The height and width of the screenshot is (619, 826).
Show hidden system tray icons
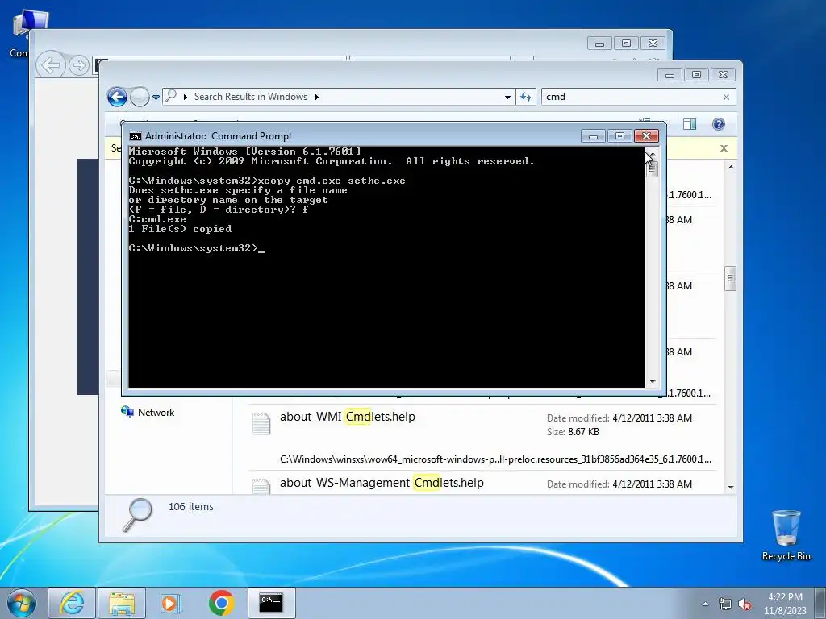tap(705, 604)
